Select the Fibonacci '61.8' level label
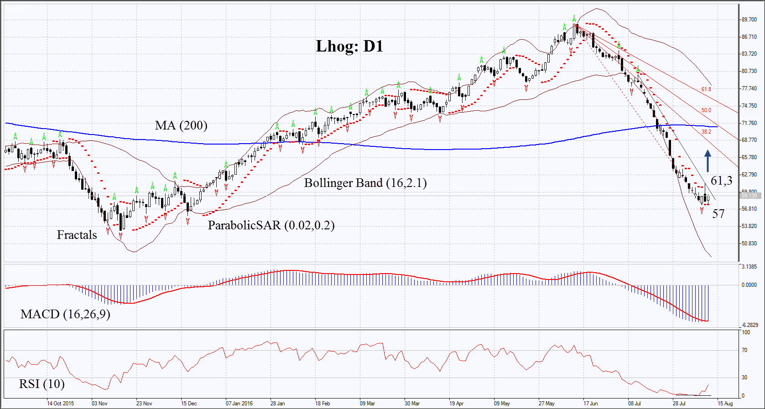 [706, 89]
